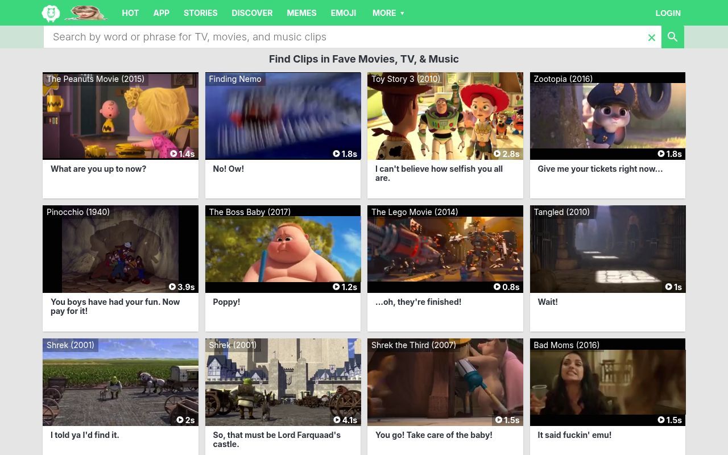Click caption '...oh, they're finished!'
Screen dimensions: 728x455
point(418,302)
